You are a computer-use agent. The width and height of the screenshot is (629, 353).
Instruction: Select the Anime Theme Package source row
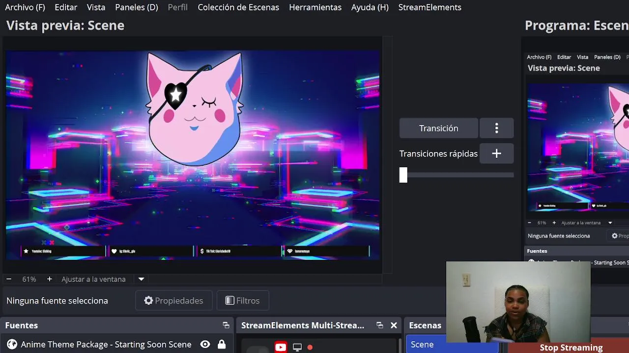(116, 345)
